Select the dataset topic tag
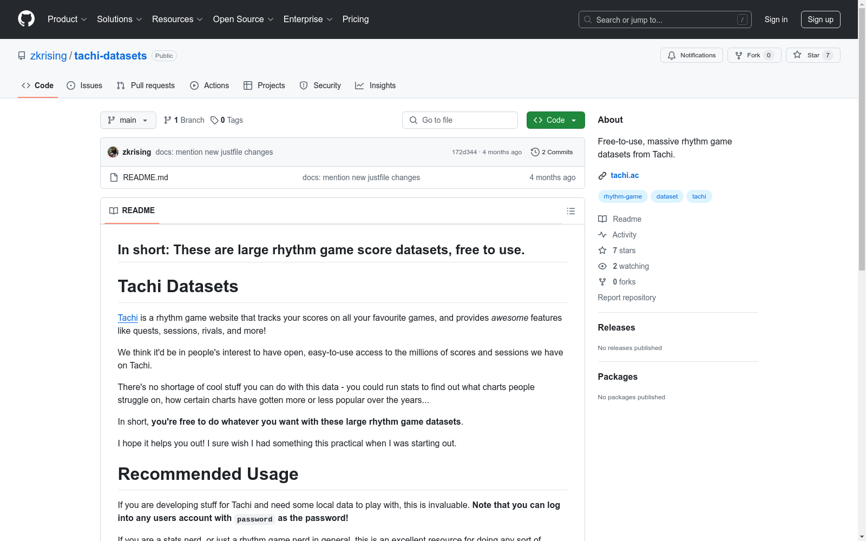Screen dimensions: 866x541 667,196
